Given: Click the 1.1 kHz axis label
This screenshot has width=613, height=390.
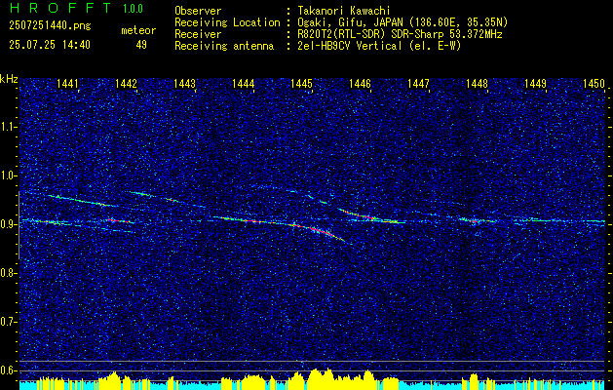Looking at the screenshot, I should point(8,127).
